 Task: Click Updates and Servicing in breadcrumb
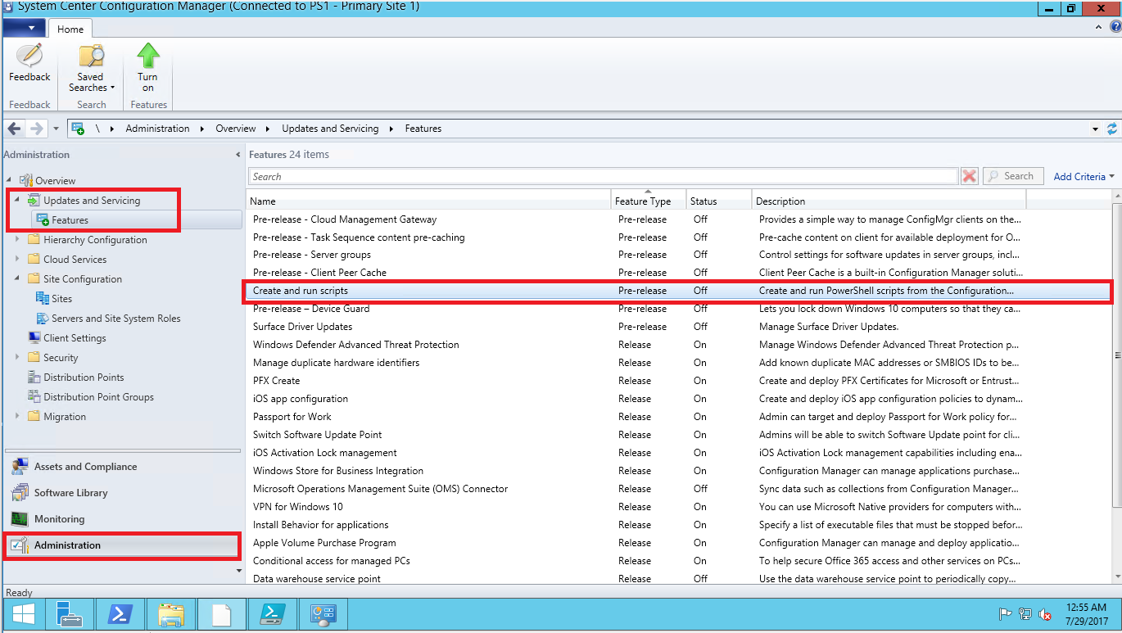pos(330,129)
